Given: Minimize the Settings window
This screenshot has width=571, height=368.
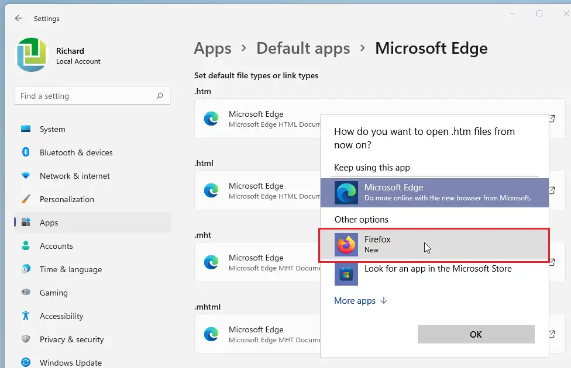Looking at the screenshot, I should pyautogui.click(x=512, y=13).
